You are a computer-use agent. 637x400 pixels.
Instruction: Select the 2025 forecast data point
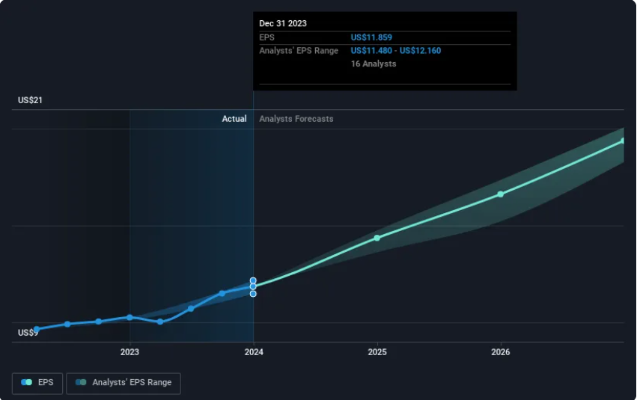tap(377, 238)
